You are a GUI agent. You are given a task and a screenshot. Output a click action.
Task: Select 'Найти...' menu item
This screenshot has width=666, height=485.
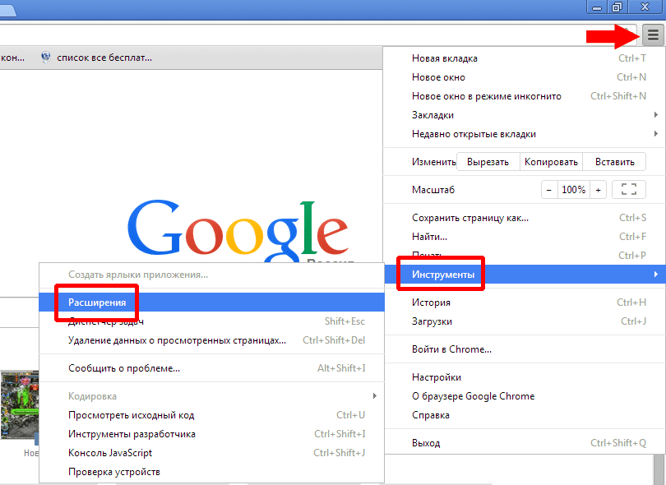pyautogui.click(x=525, y=237)
